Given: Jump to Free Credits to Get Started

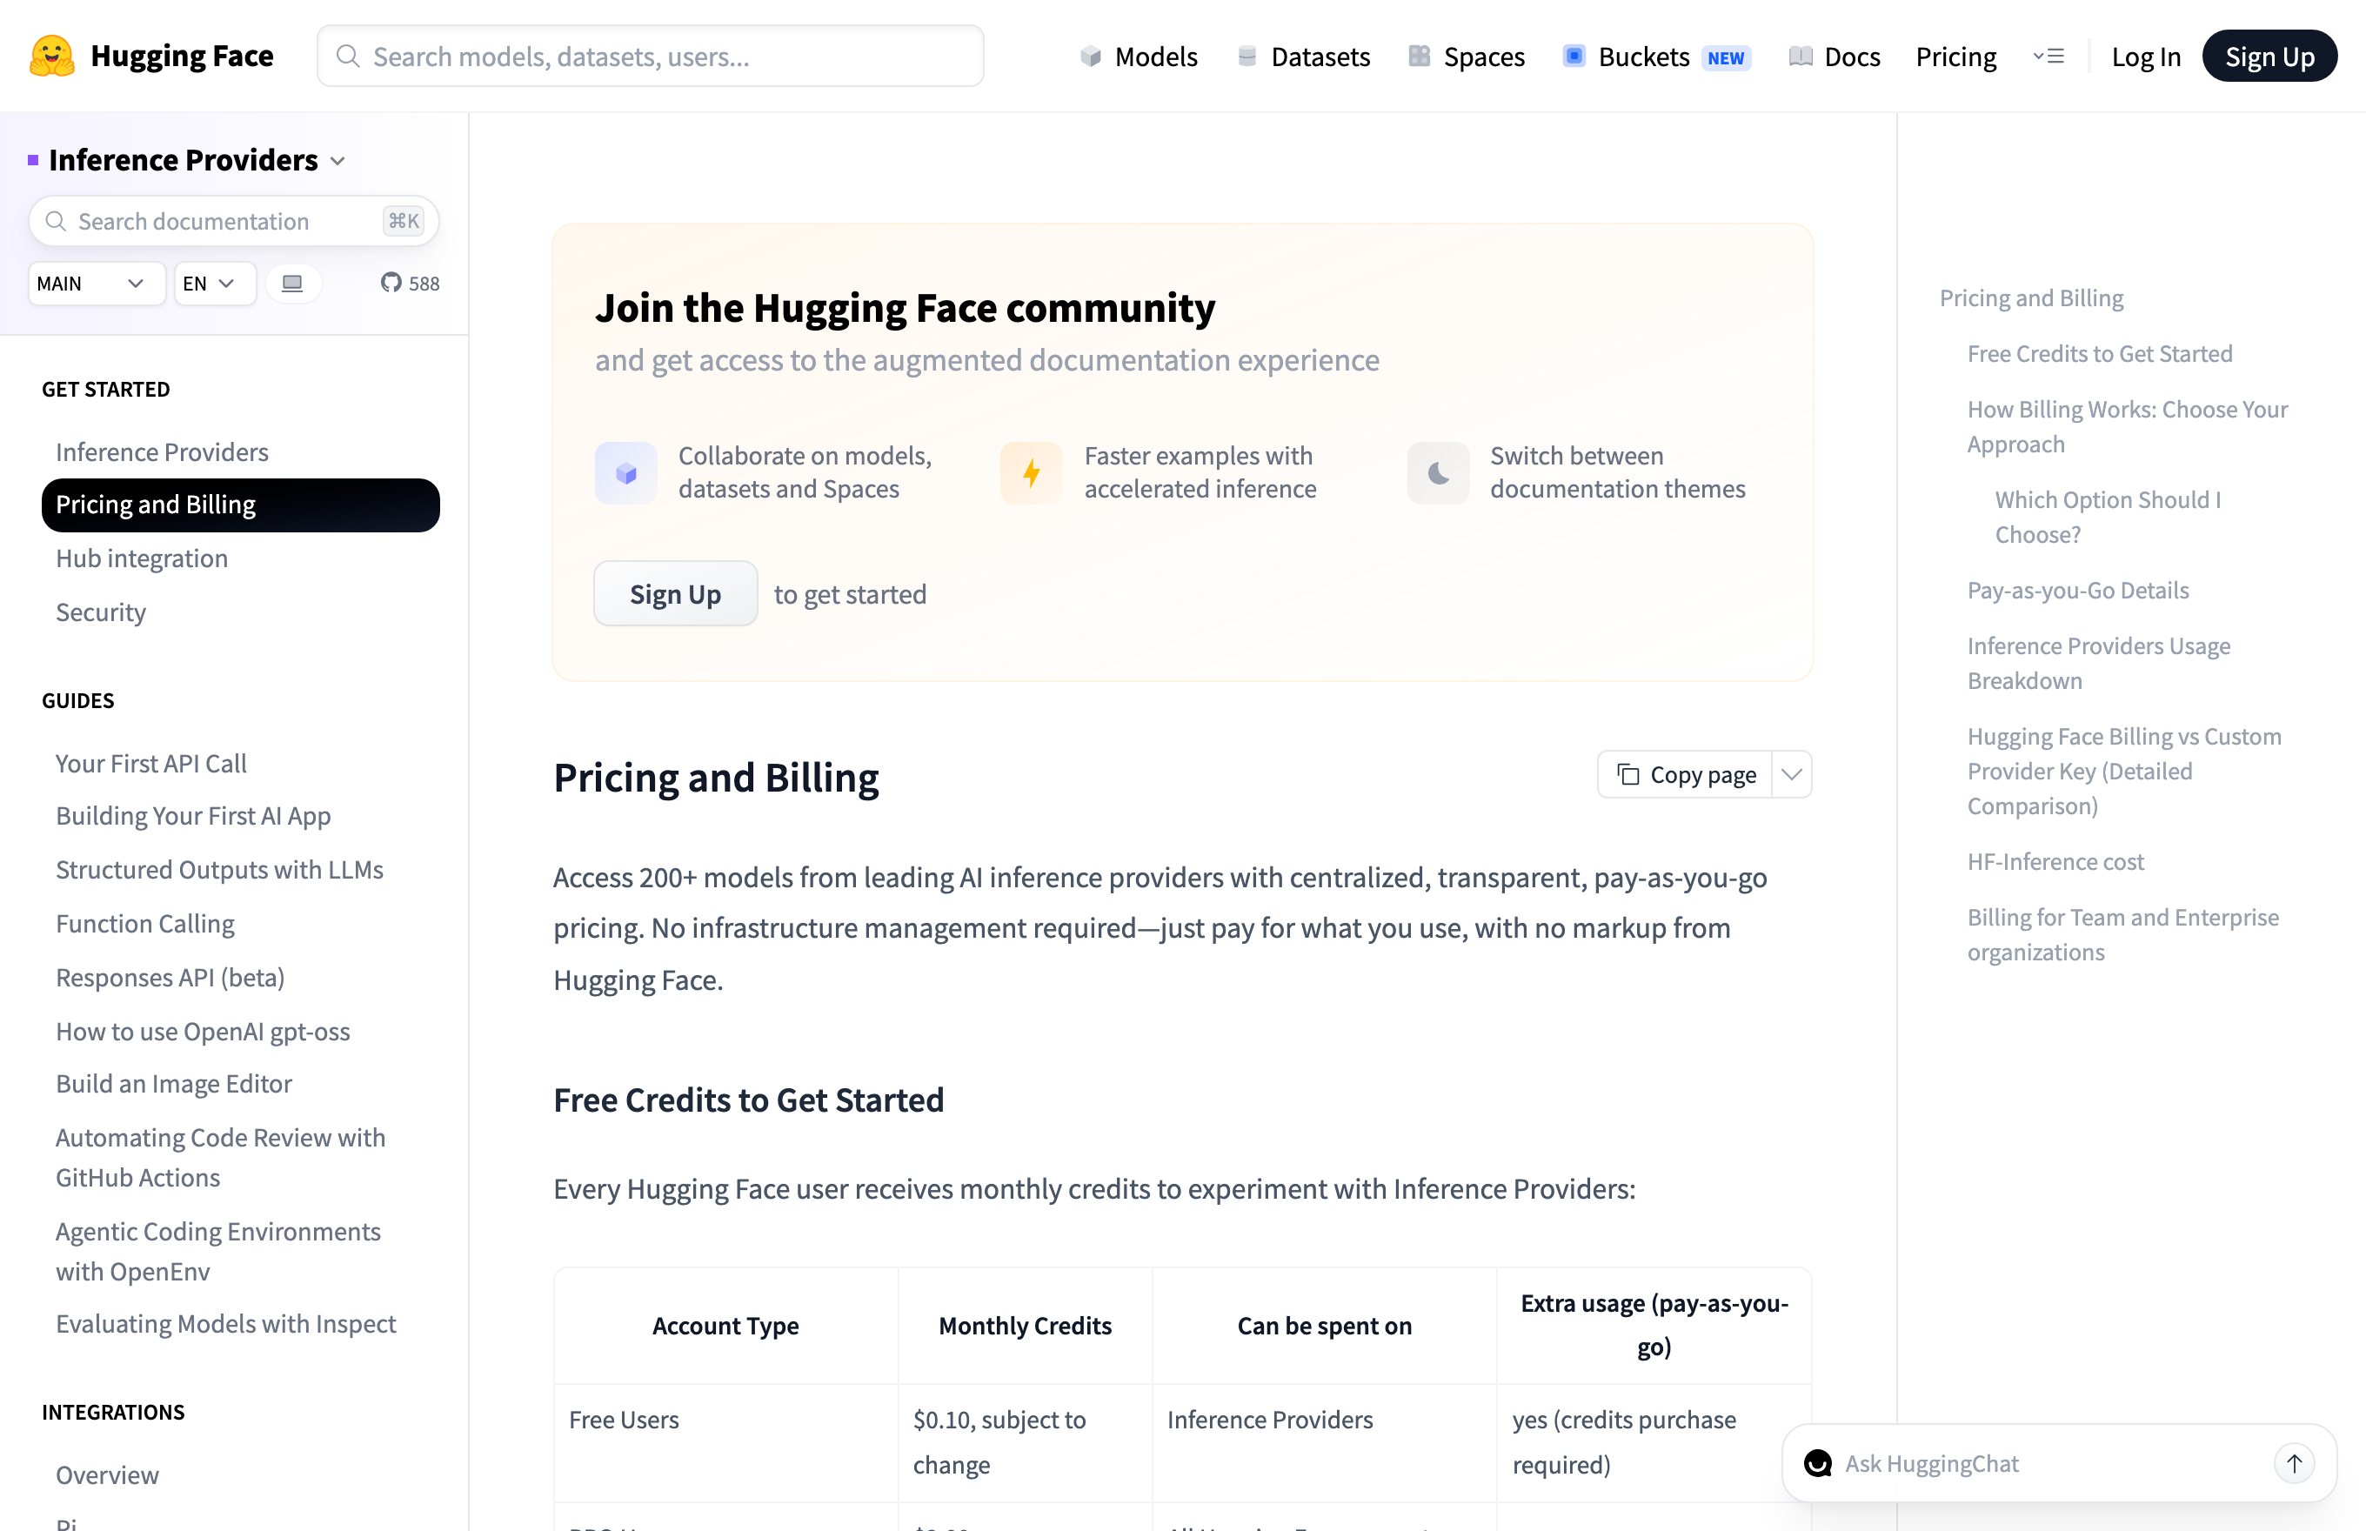Looking at the screenshot, I should tap(2100, 353).
